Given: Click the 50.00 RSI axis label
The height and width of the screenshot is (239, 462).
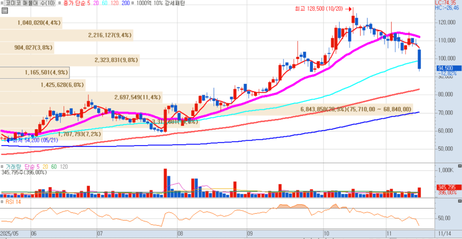Looking at the screenshot, I should (444, 218).
